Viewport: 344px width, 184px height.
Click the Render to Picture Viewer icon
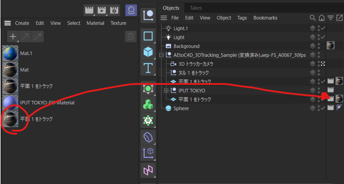102,10
